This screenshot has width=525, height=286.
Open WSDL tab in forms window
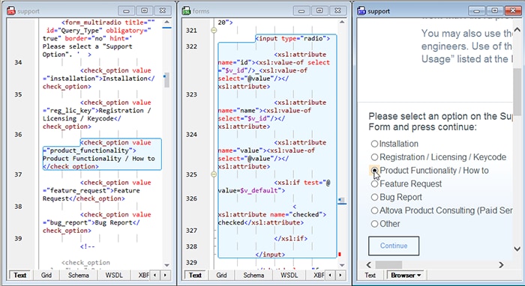[289, 276]
